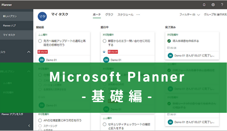The height and width of the screenshot is (131, 227).
Task: Open the △△様PJ label above セキュリティチェックシート
Action: click(107, 118)
